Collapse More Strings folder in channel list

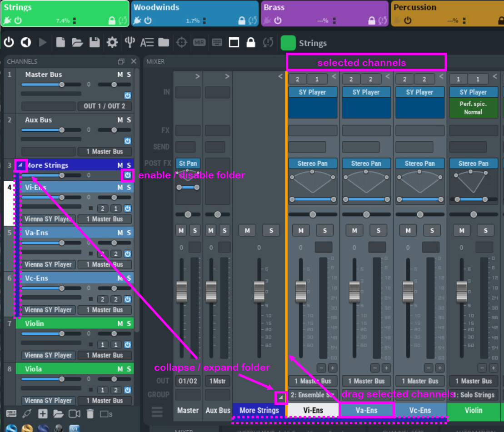[20, 165]
